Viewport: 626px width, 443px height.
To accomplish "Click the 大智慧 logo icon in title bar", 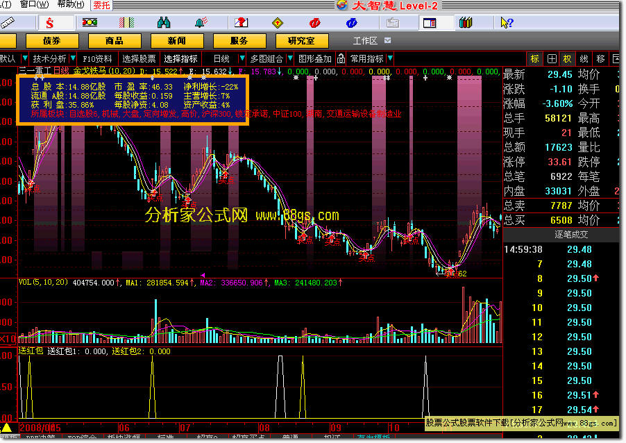I will pos(341,5).
